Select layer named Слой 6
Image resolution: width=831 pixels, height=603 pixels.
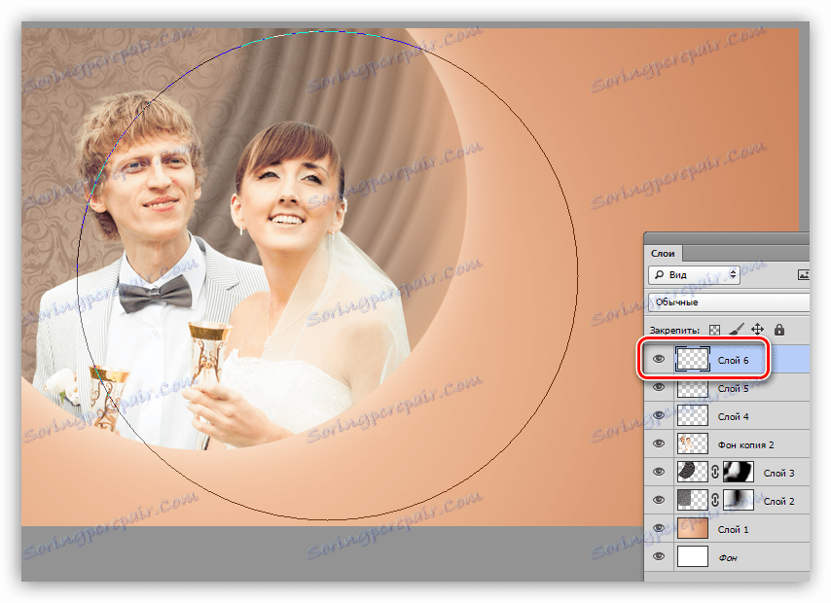coord(733,360)
